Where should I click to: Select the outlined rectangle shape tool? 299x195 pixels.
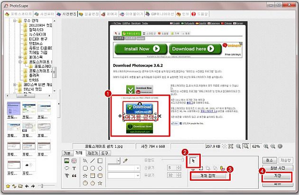(100, 161)
